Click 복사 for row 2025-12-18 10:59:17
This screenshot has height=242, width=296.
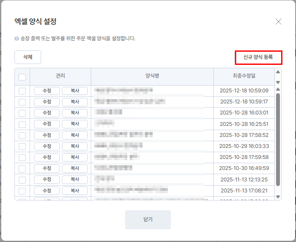tap(75, 102)
